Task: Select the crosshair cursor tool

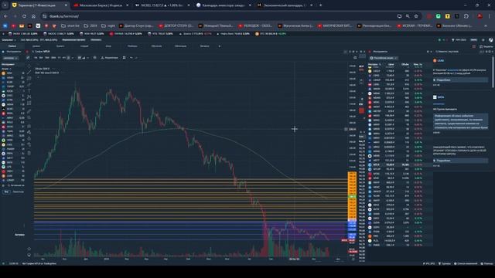Action: pos(29,66)
